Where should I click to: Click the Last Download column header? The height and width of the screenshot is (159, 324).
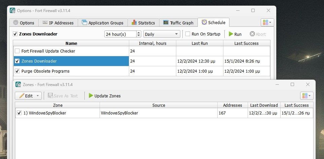[264, 105]
